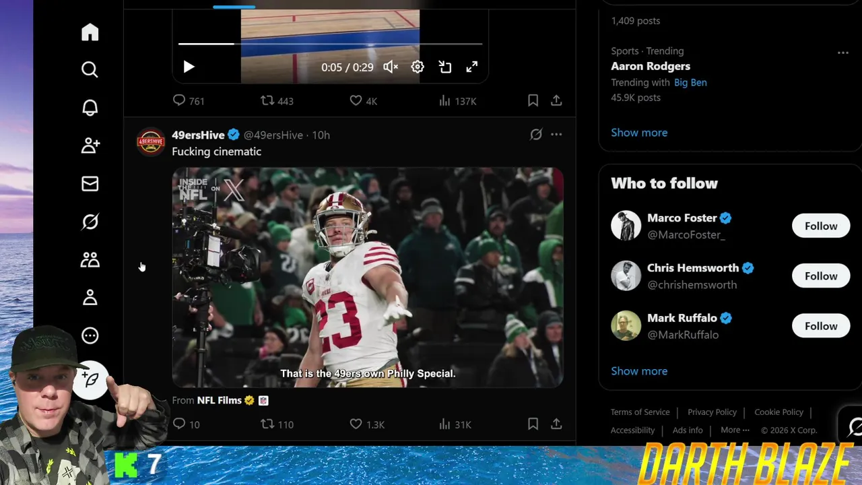Play the 49ers Philly Special video
This screenshot has width=862, height=485.
[368, 278]
